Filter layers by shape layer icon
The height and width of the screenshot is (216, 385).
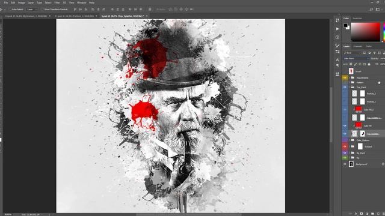point(380,53)
